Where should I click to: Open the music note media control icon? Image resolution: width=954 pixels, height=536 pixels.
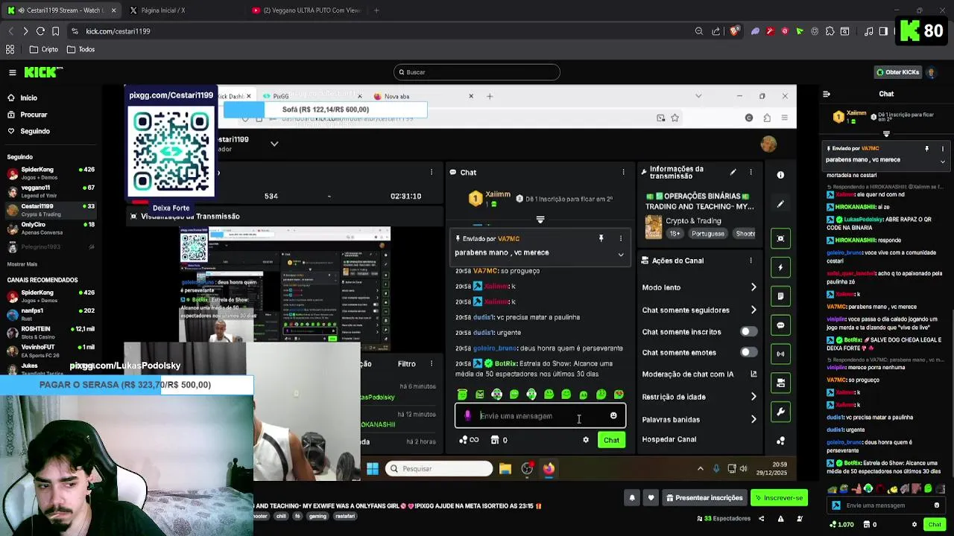(869, 31)
